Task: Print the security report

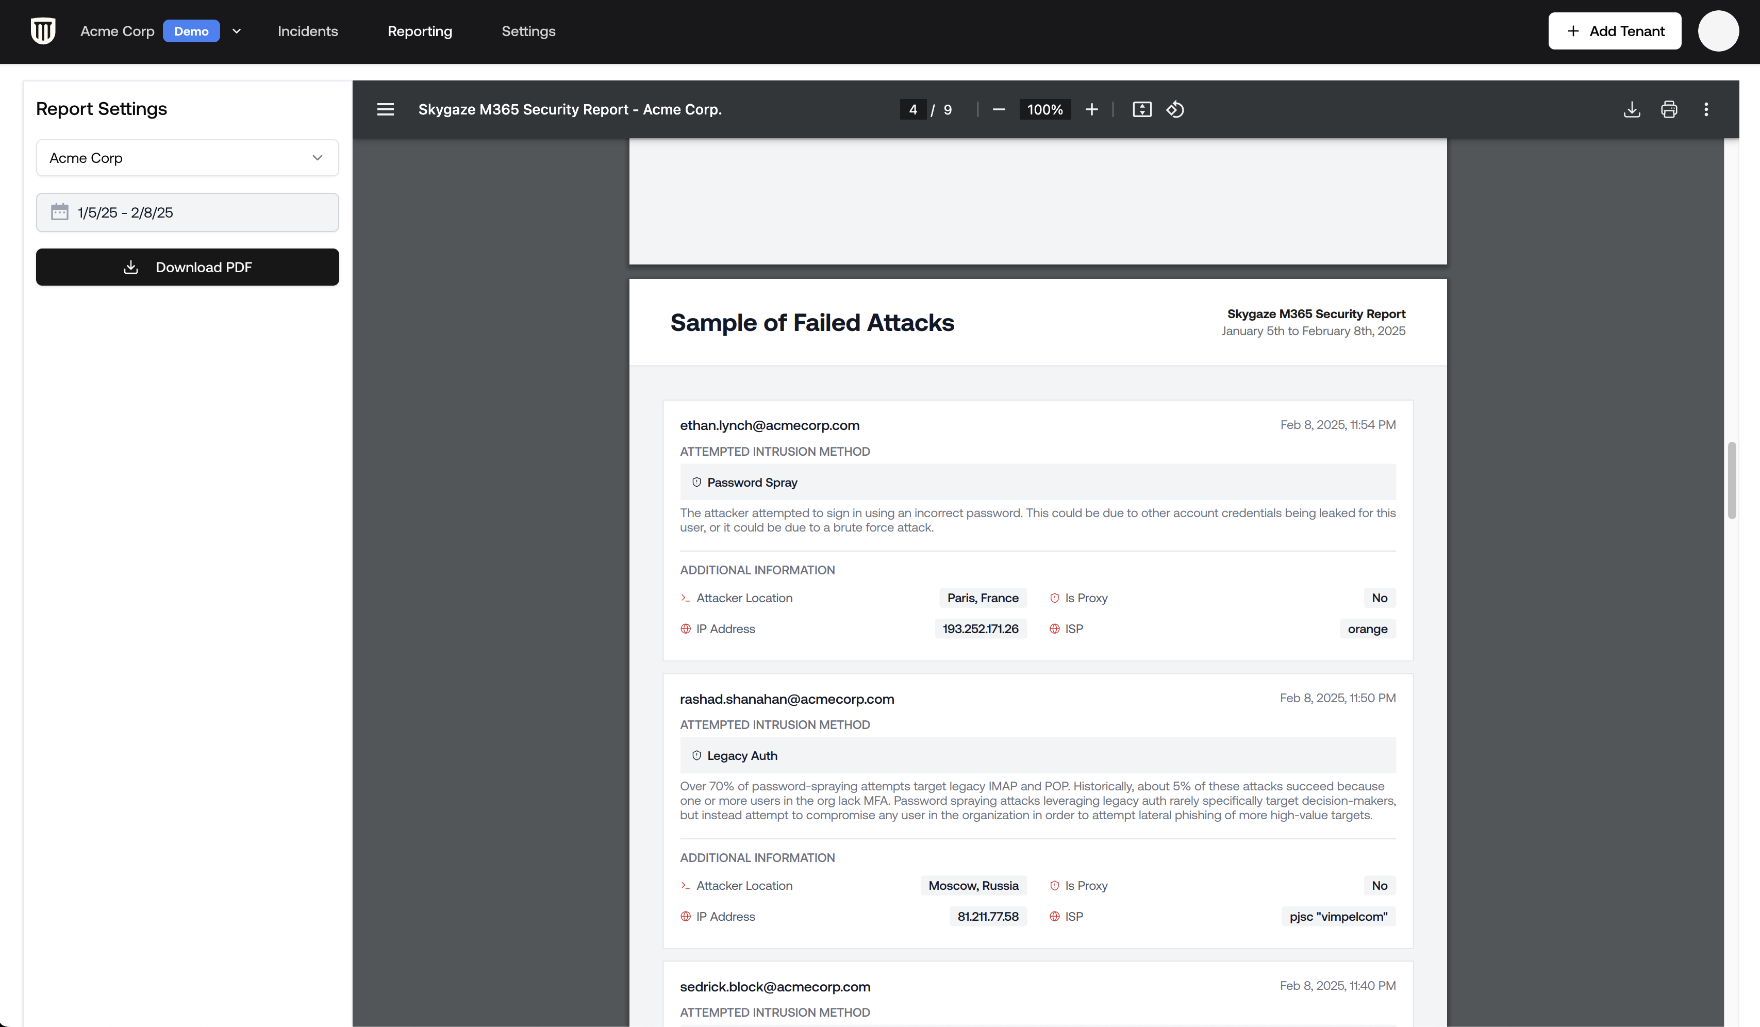Action: click(1669, 110)
